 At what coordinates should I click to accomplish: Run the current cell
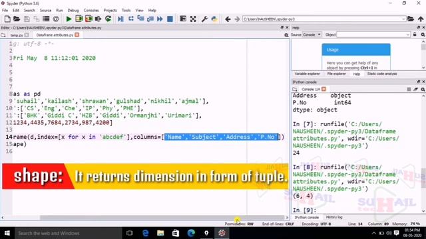click(x=79, y=19)
